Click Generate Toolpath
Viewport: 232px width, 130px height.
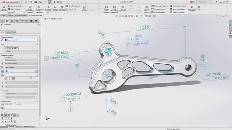pyautogui.click(x=55, y=9)
